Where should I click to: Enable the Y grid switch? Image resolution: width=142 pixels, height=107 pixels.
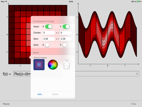(66, 45)
